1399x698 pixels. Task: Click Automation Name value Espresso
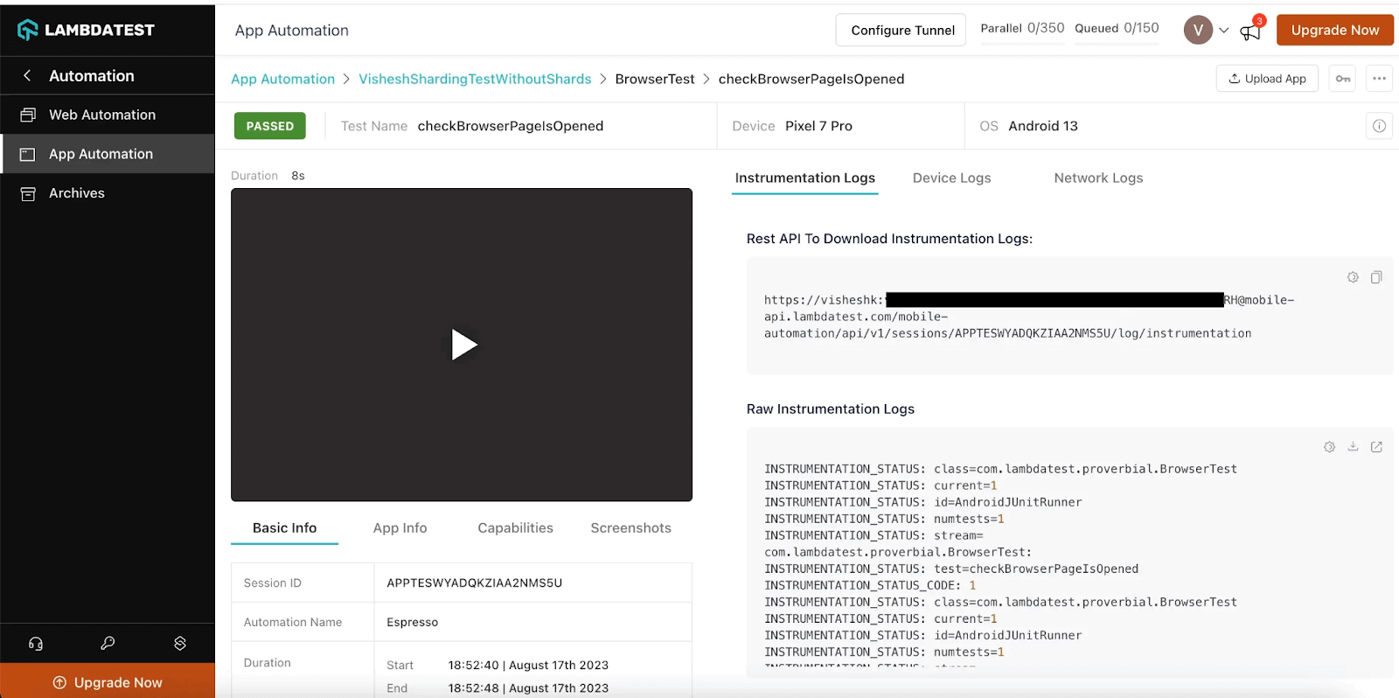pyautogui.click(x=412, y=622)
